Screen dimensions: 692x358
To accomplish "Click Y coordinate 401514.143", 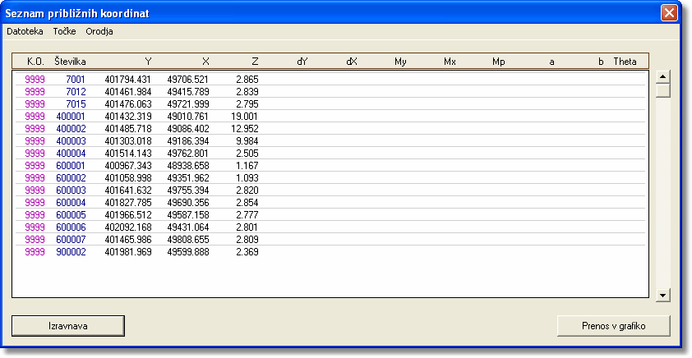I will click(x=128, y=154).
